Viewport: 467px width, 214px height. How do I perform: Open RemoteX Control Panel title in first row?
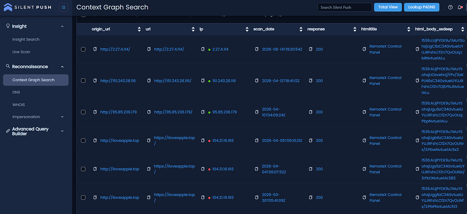click(385, 49)
